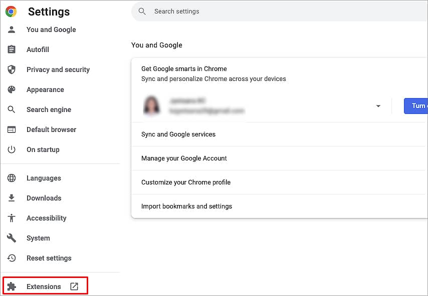Open Manage your Google Account
The width and height of the screenshot is (428, 296).
tap(279, 158)
